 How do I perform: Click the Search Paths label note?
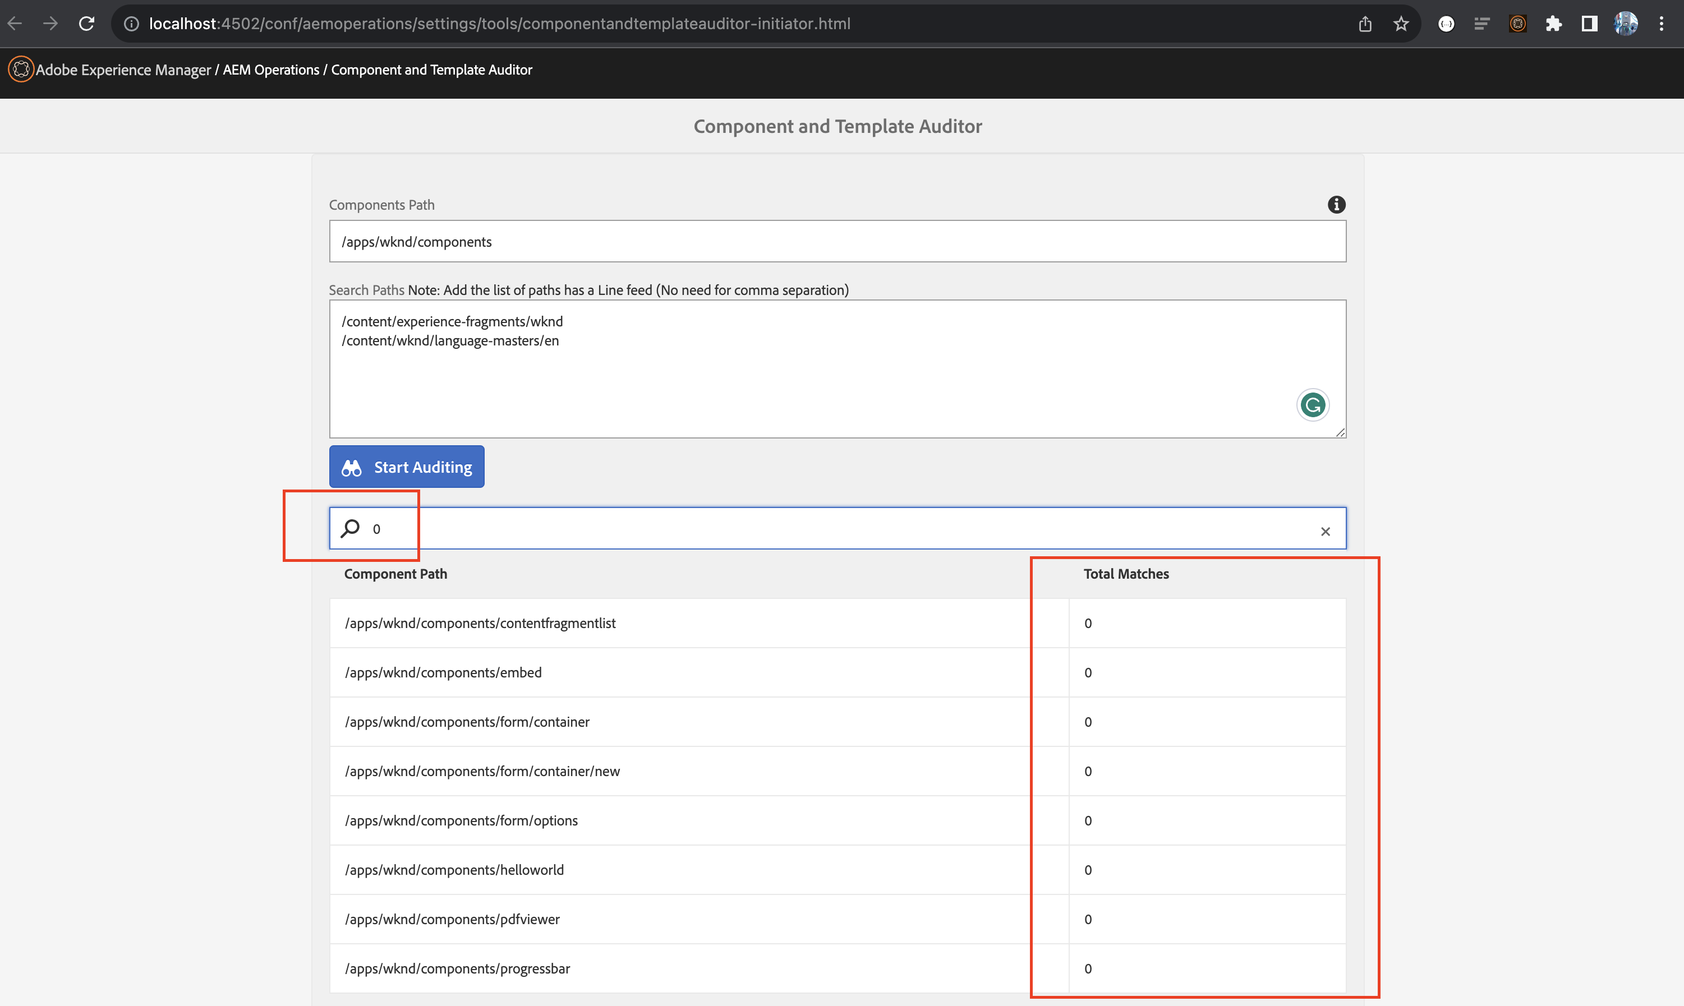(x=588, y=290)
